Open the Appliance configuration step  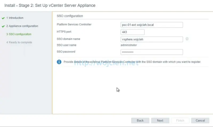point(23,26)
